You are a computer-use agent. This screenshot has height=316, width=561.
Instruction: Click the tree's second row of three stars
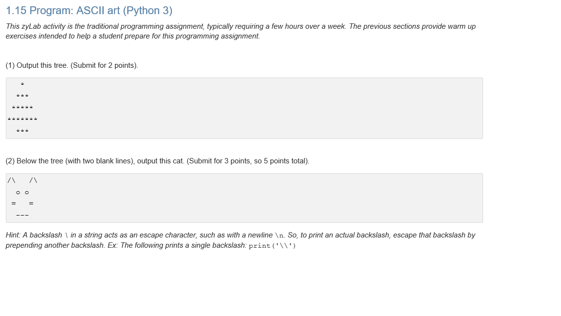click(x=22, y=96)
